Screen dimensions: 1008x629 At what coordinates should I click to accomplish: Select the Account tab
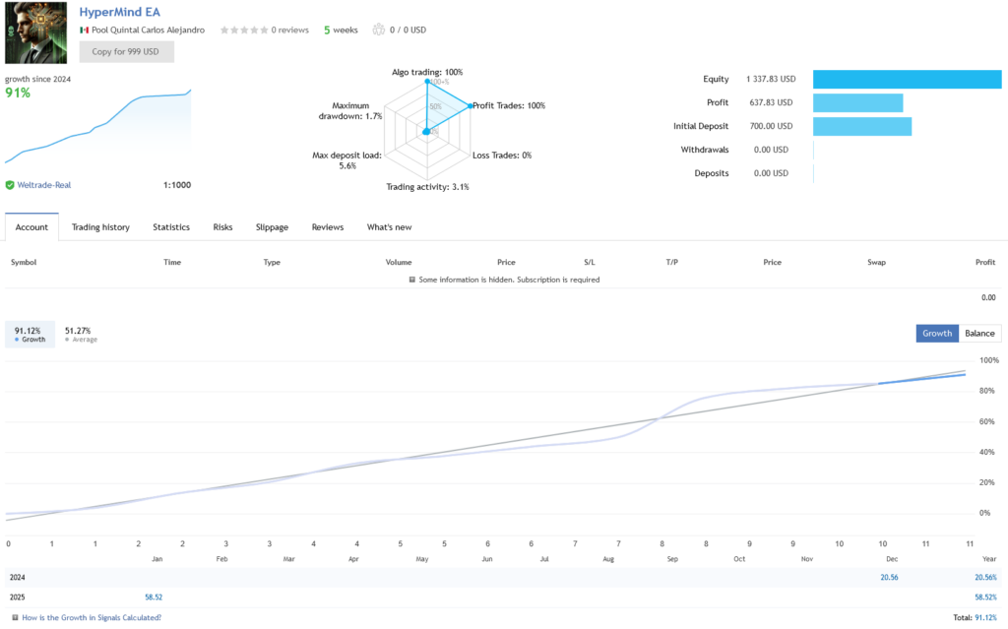(x=31, y=227)
